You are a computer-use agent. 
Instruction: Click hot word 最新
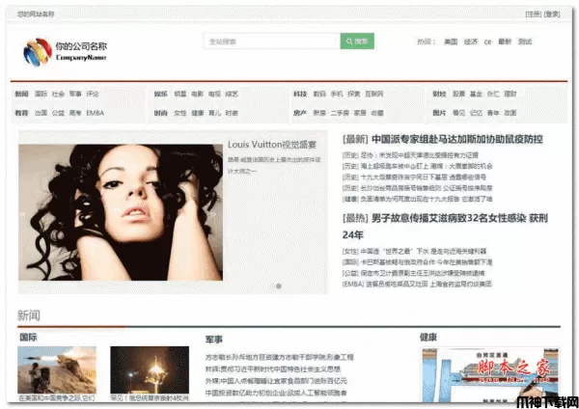pyautogui.click(x=505, y=41)
